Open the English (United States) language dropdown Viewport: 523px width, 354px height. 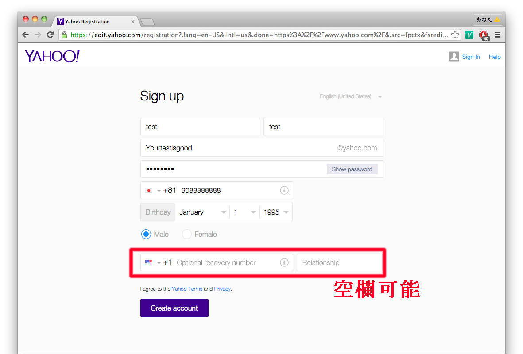point(351,96)
